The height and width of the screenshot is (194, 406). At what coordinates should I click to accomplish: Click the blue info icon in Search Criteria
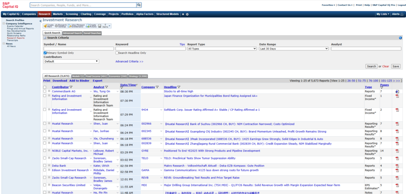tap(400, 38)
